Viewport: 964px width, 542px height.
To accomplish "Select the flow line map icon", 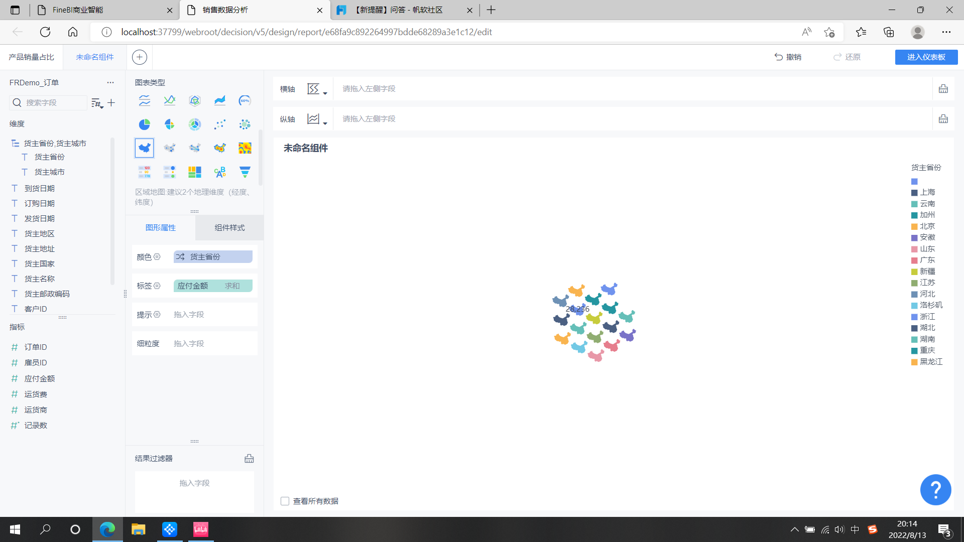I will 195,148.
